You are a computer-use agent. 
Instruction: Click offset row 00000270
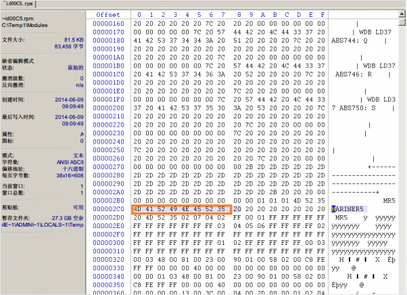coord(108,167)
